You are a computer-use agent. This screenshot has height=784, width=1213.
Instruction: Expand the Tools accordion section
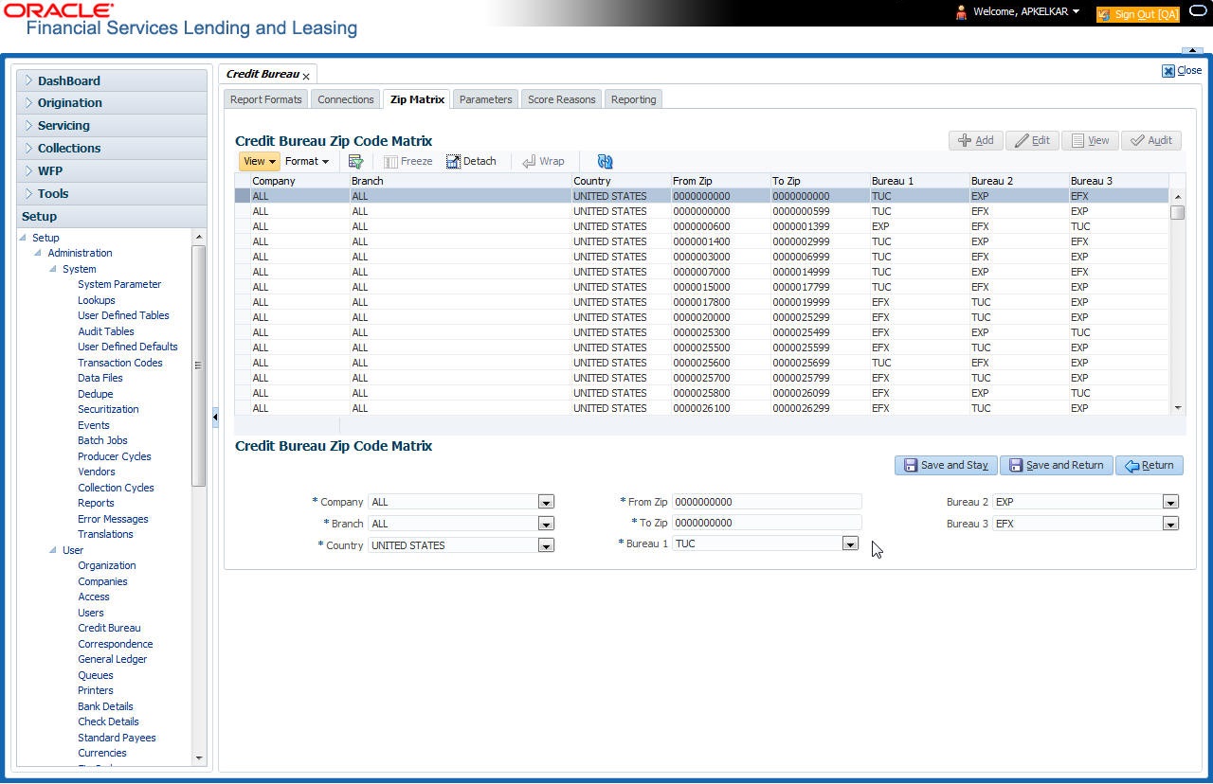[112, 194]
